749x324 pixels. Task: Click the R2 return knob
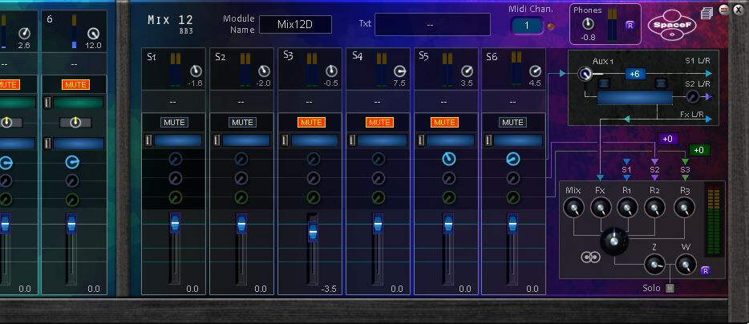coord(654,208)
